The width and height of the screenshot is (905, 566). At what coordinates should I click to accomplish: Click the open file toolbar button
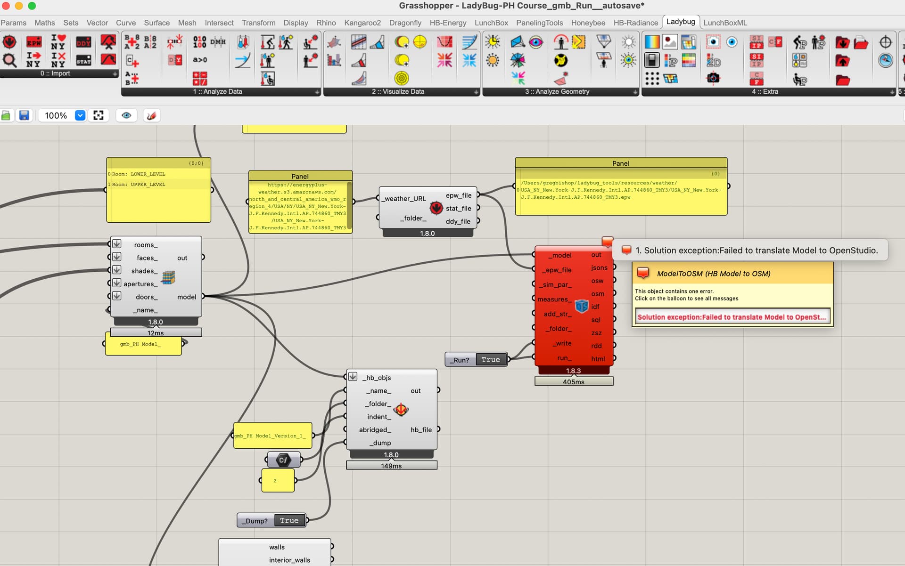[6, 115]
